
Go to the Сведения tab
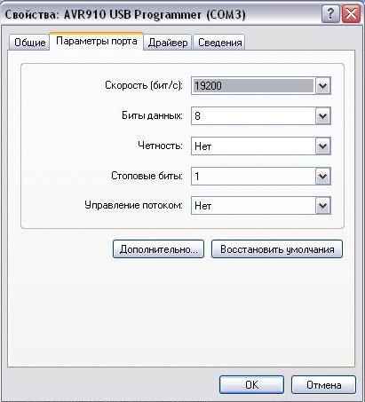(x=219, y=43)
